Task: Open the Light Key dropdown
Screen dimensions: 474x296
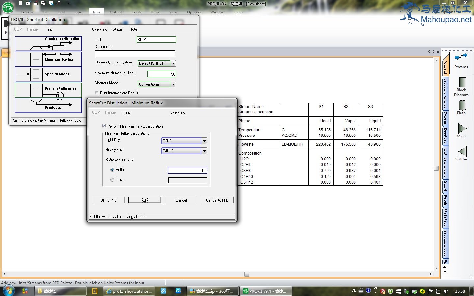Action: pyautogui.click(x=204, y=141)
